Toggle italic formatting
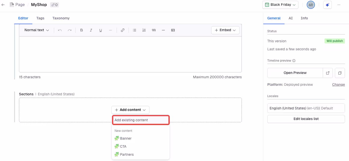 tap(91, 30)
